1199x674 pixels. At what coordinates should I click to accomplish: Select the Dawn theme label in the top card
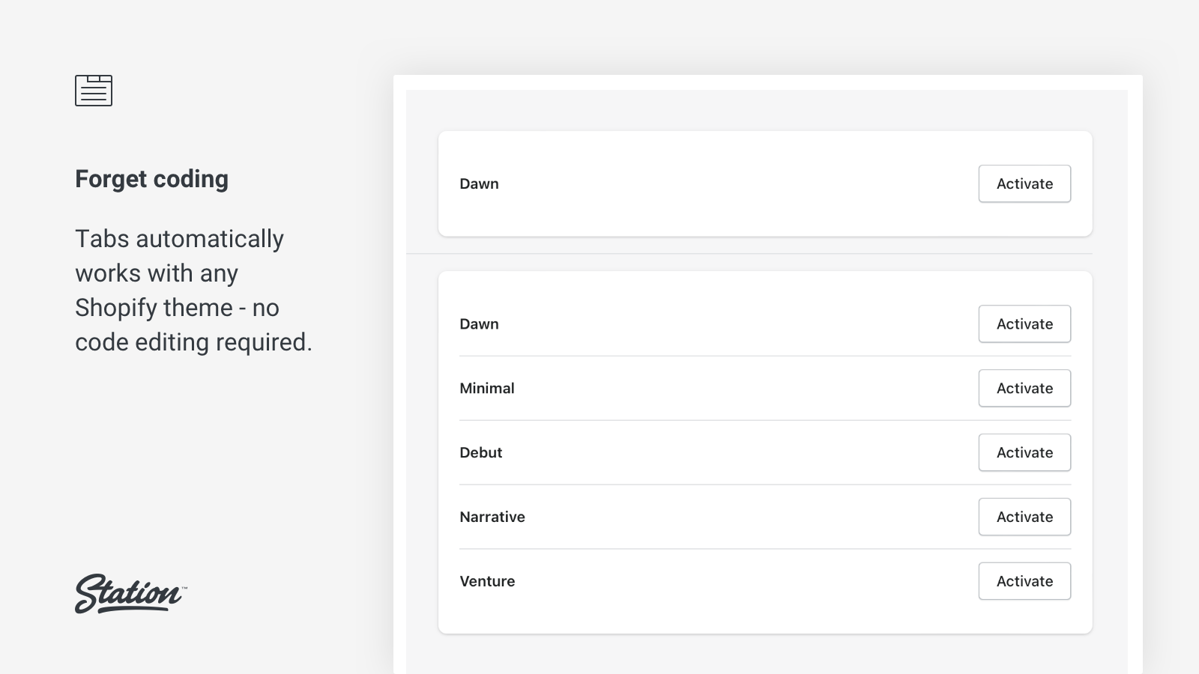coord(480,183)
